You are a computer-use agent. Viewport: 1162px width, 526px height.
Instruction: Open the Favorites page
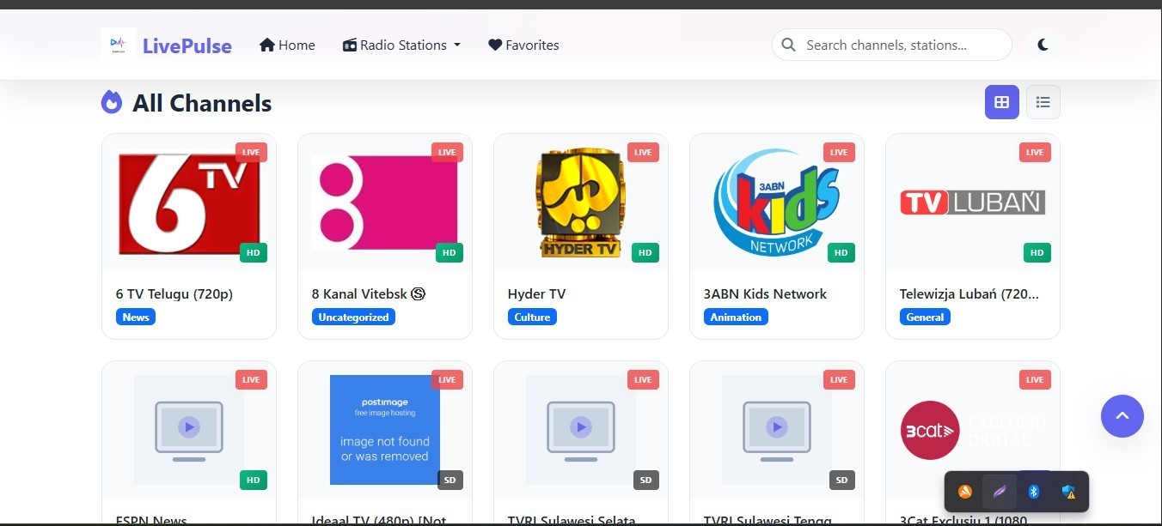pos(523,45)
